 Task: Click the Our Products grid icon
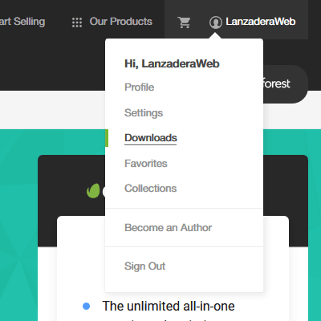click(77, 22)
